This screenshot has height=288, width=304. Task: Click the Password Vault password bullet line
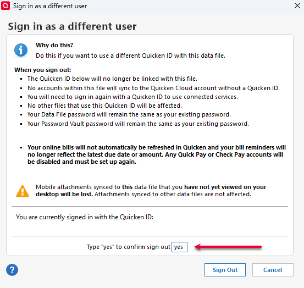point(138,124)
